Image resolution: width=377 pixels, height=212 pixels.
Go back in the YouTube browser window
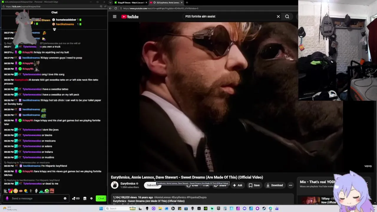(110, 8)
